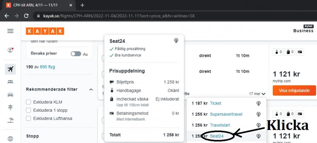Click the location pin next to Ticket

click(258, 103)
